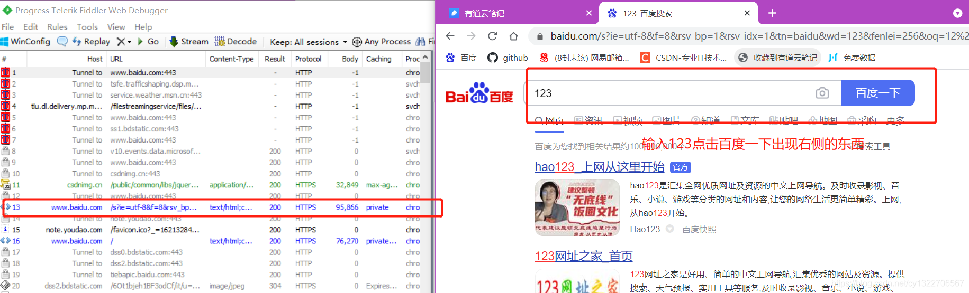Open the Remove sessions dropdown arrow
969x293 pixels.
[130, 42]
